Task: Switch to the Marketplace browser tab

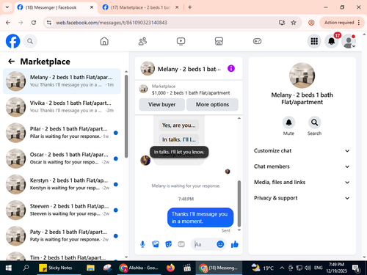Action: click(141, 7)
